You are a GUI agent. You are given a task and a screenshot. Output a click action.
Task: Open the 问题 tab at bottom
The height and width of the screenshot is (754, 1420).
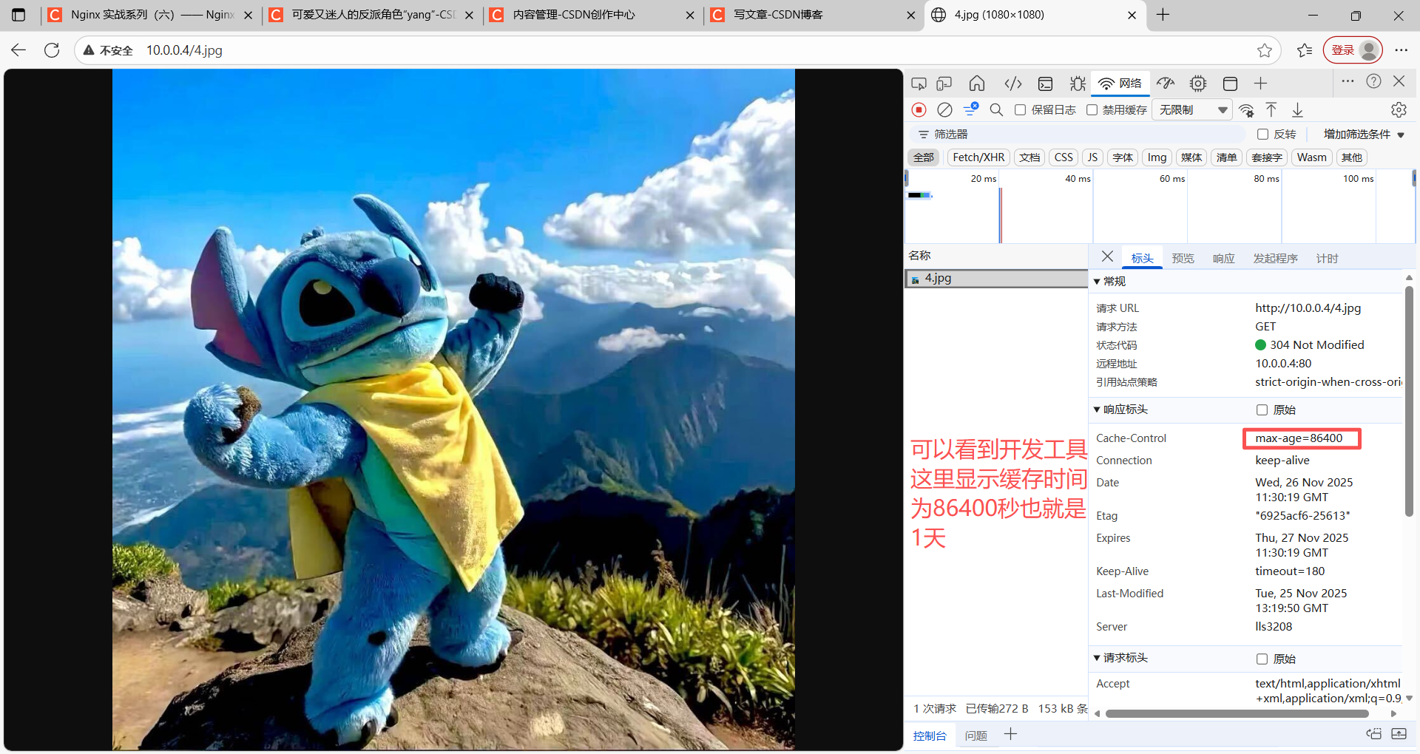pyautogui.click(x=976, y=735)
